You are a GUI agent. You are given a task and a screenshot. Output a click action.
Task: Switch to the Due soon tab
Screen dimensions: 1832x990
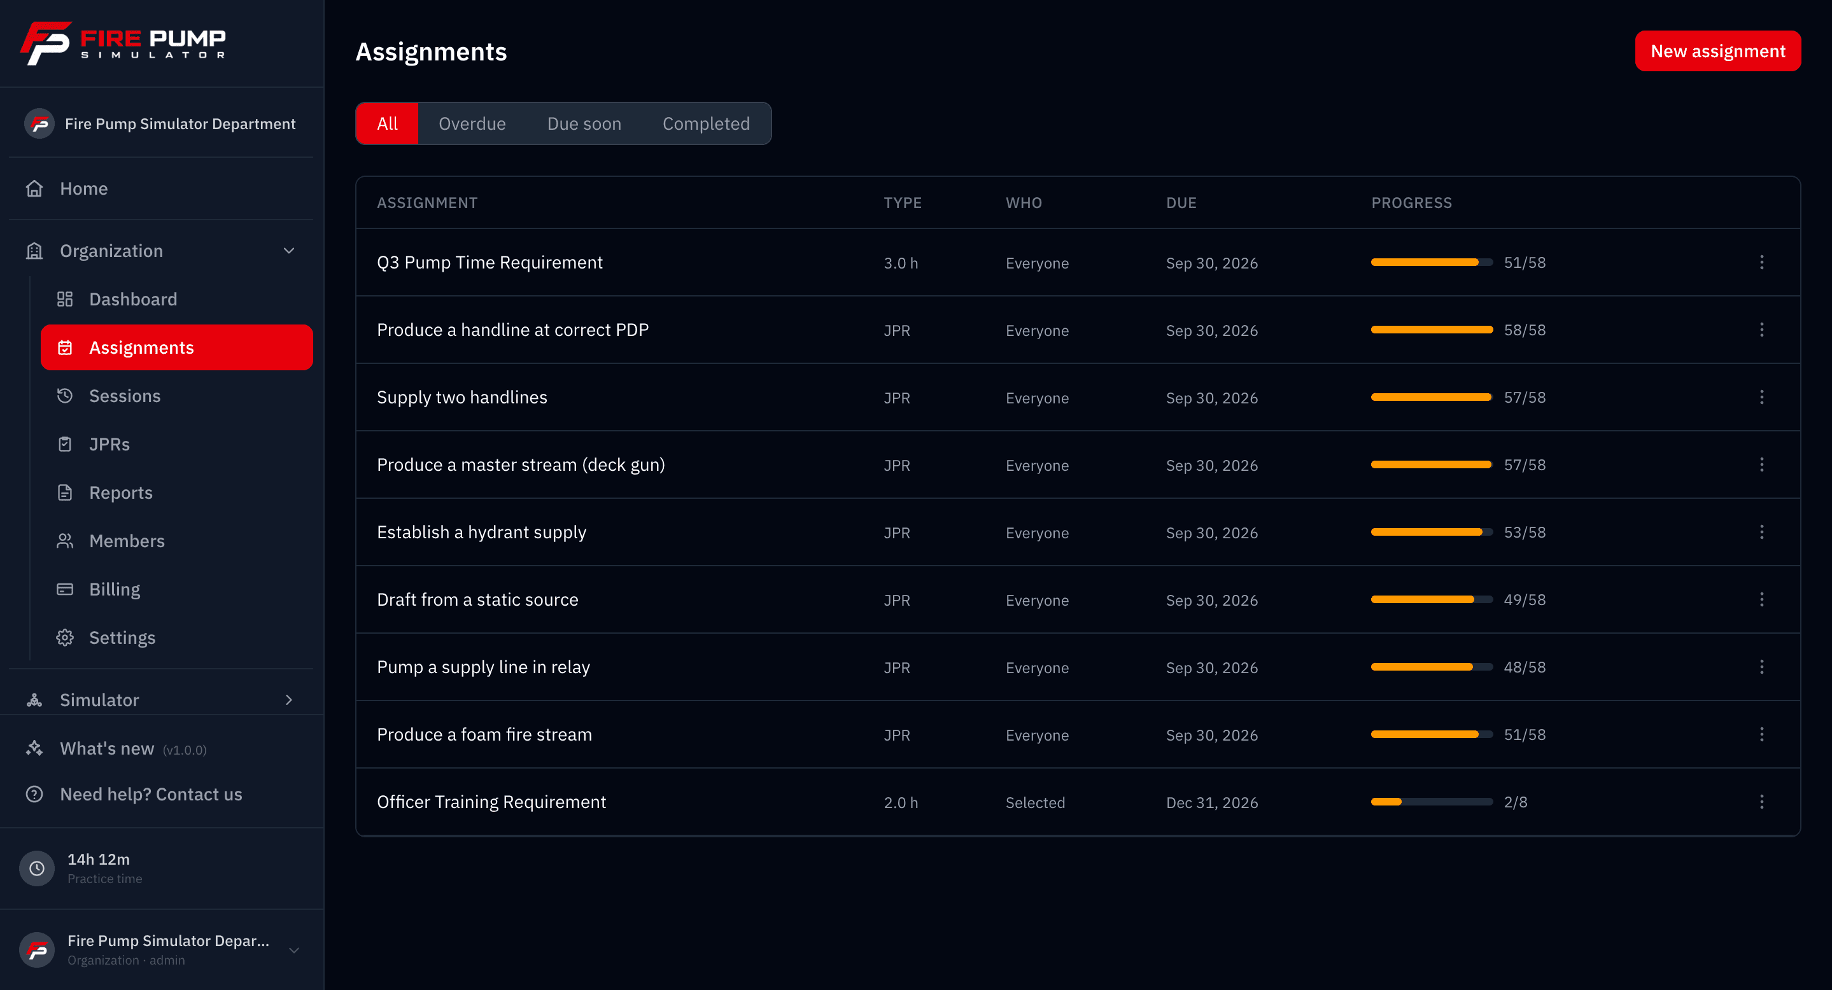click(584, 123)
